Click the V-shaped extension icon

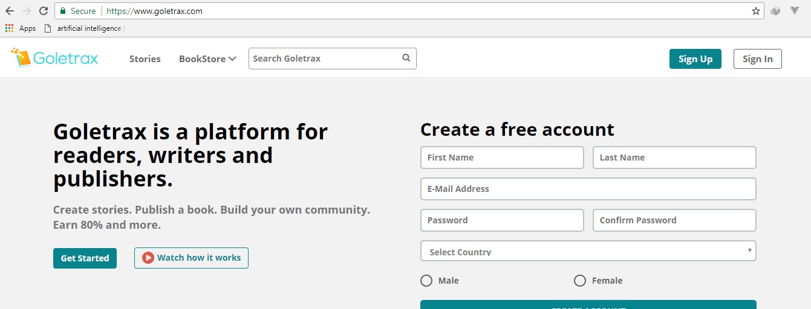(795, 11)
